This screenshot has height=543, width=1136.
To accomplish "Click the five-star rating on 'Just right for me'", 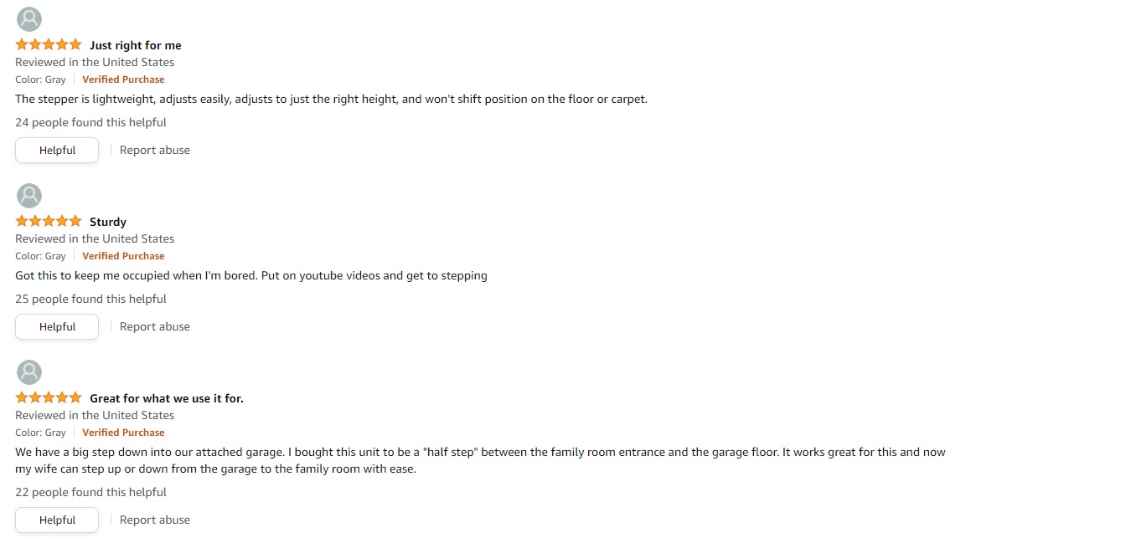I will click(x=49, y=44).
